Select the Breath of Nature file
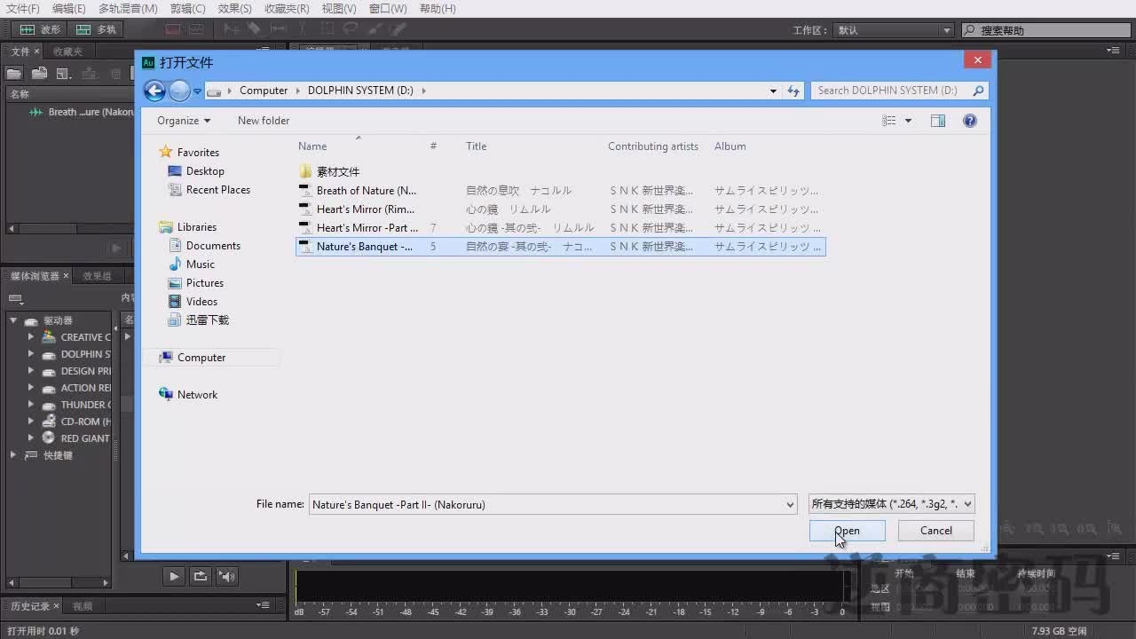This screenshot has height=639, width=1136. (x=366, y=191)
